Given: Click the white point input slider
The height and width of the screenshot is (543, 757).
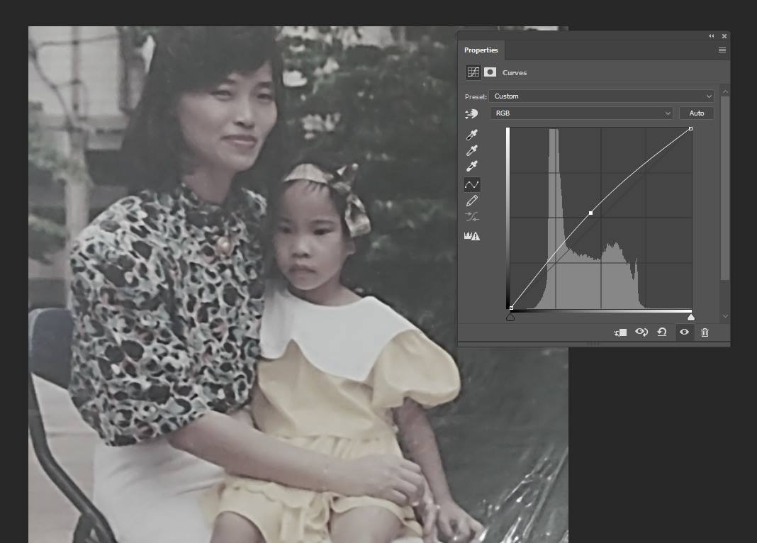Looking at the screenshot, I should point(691,317).
